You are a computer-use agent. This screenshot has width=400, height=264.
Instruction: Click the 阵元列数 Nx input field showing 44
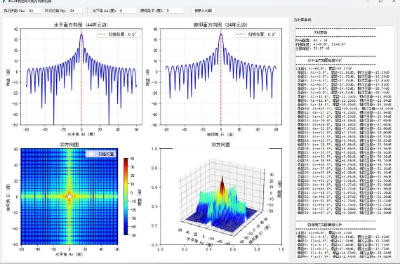[x=34, y=11]
